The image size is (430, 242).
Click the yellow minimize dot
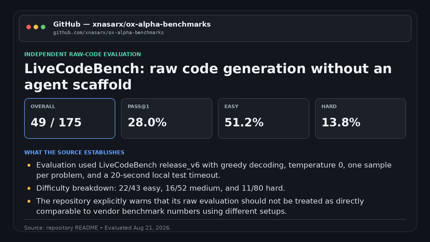(x=36, y=27)
